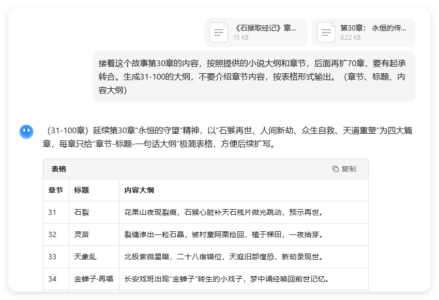
Task: Click the 内容大纲 column header
Action: 139,190
